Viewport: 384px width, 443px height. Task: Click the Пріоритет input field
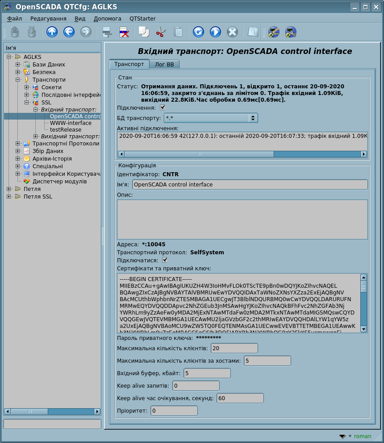coord(174,410)
